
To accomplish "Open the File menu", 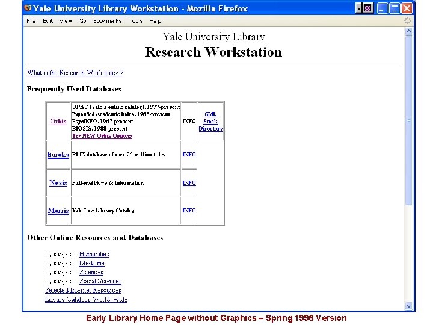I will pyautogui.click(x=31, y=20).
